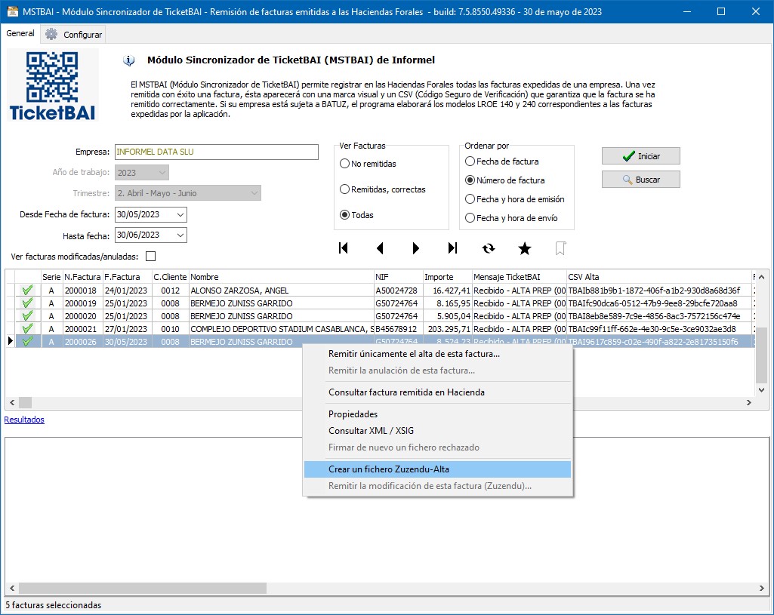Screen dimensions: 774x615
Task: Click the Empresa input field
Action: pos(217,152)
